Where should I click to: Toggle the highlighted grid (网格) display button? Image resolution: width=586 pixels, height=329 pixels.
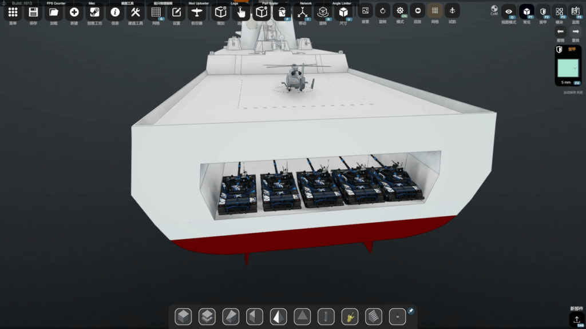[435, 10]
